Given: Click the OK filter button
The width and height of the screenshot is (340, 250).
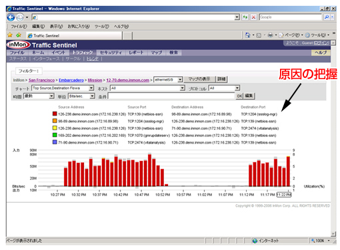Looking at the screenshot, I should pyautogui.click(x=239, y=96).
